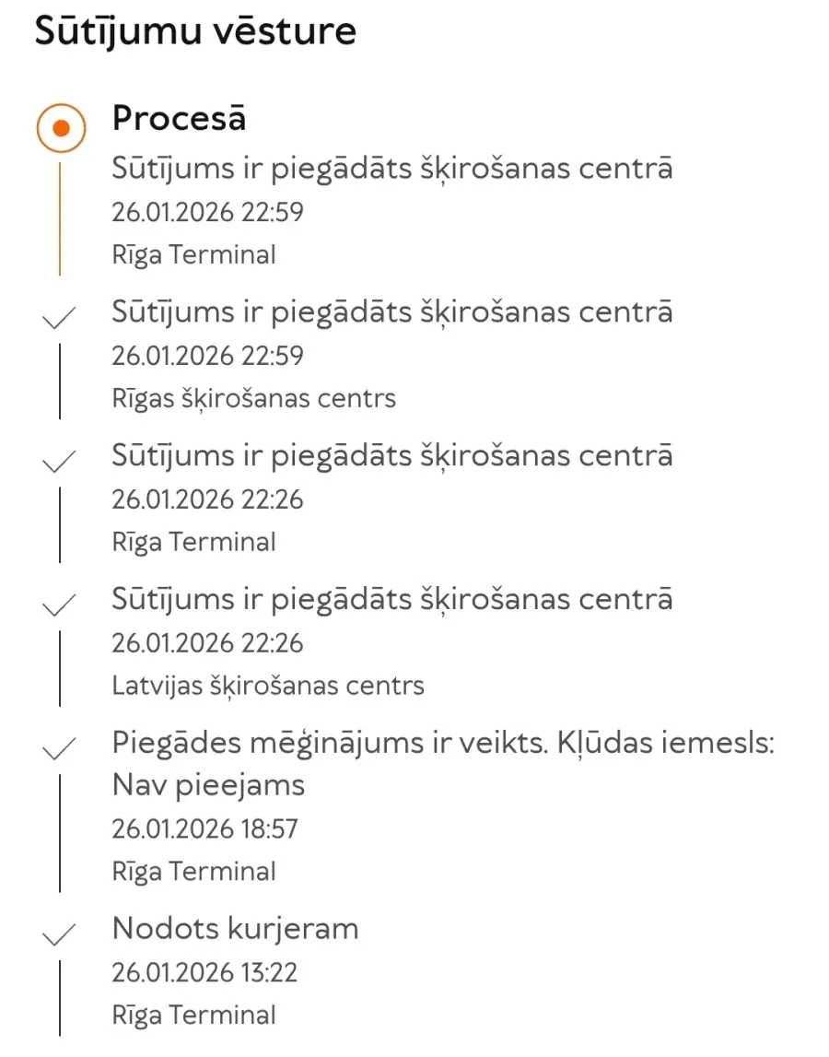Click the Rīga Terminal location under 18:57 timestamp
The height and width of the screenshot is (1057, 829).
coord(193,871)
